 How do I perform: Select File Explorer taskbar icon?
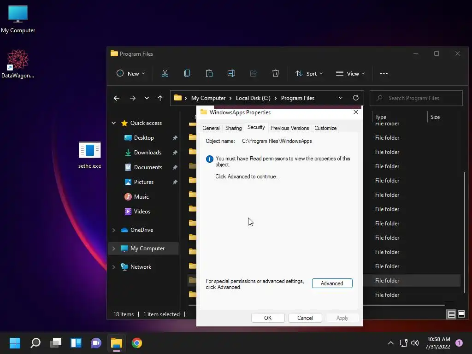(117, 343)
